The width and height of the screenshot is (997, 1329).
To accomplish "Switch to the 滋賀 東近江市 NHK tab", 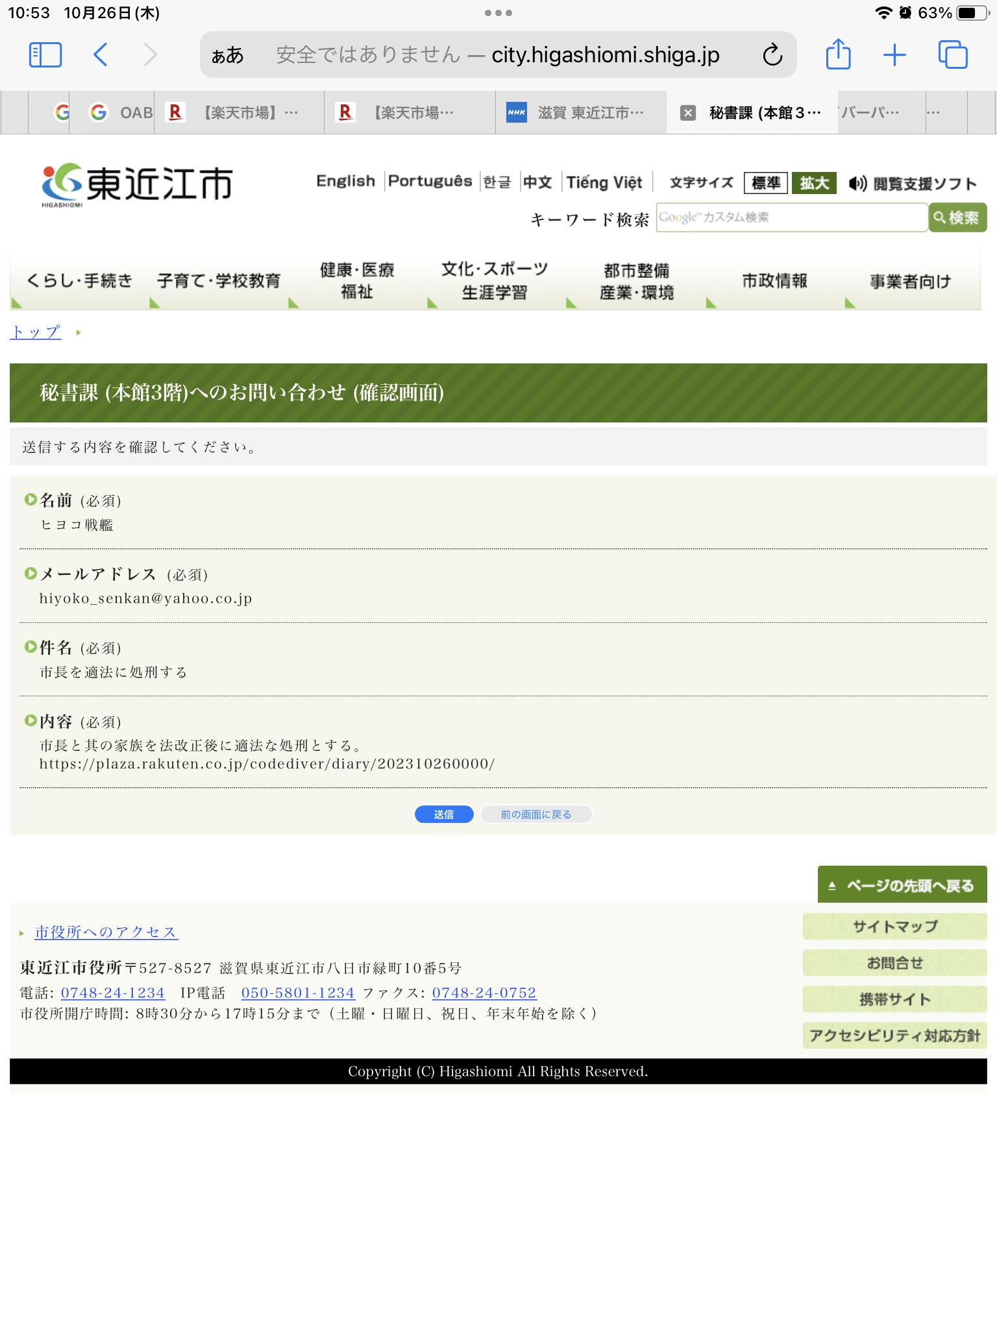I will tap(580, 113).
